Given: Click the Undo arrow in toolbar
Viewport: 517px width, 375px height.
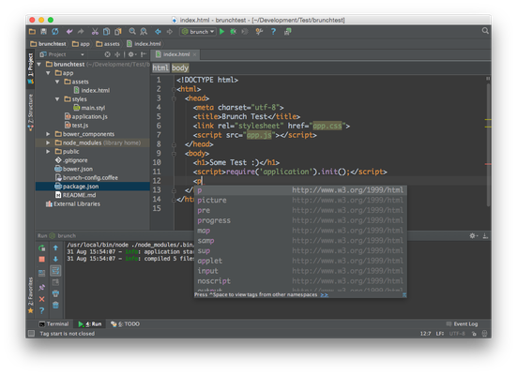Looking at the screenshot, I should point(69,32).
